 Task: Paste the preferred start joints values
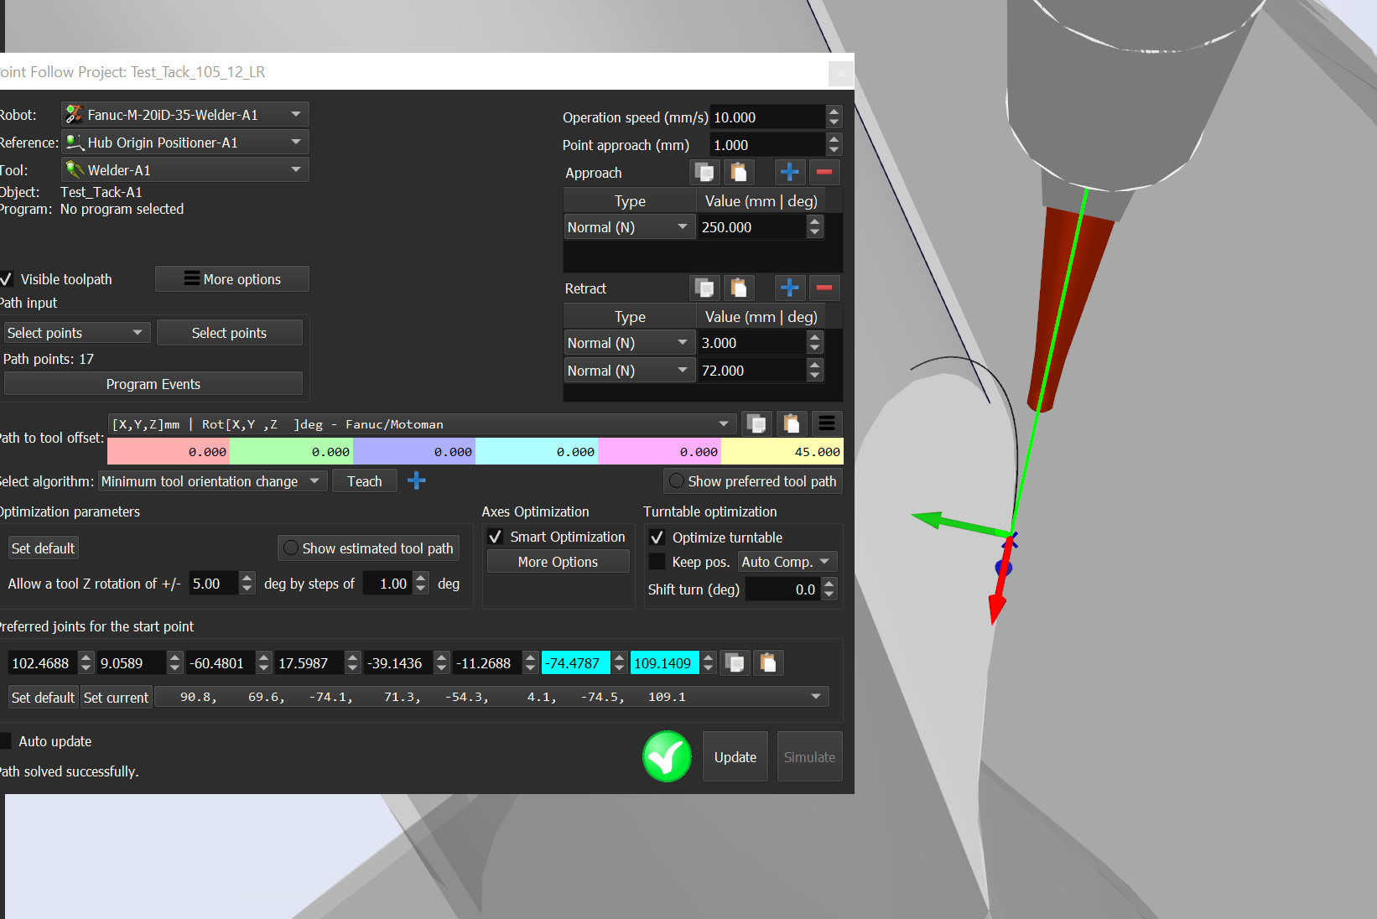[x=767, y=663]
